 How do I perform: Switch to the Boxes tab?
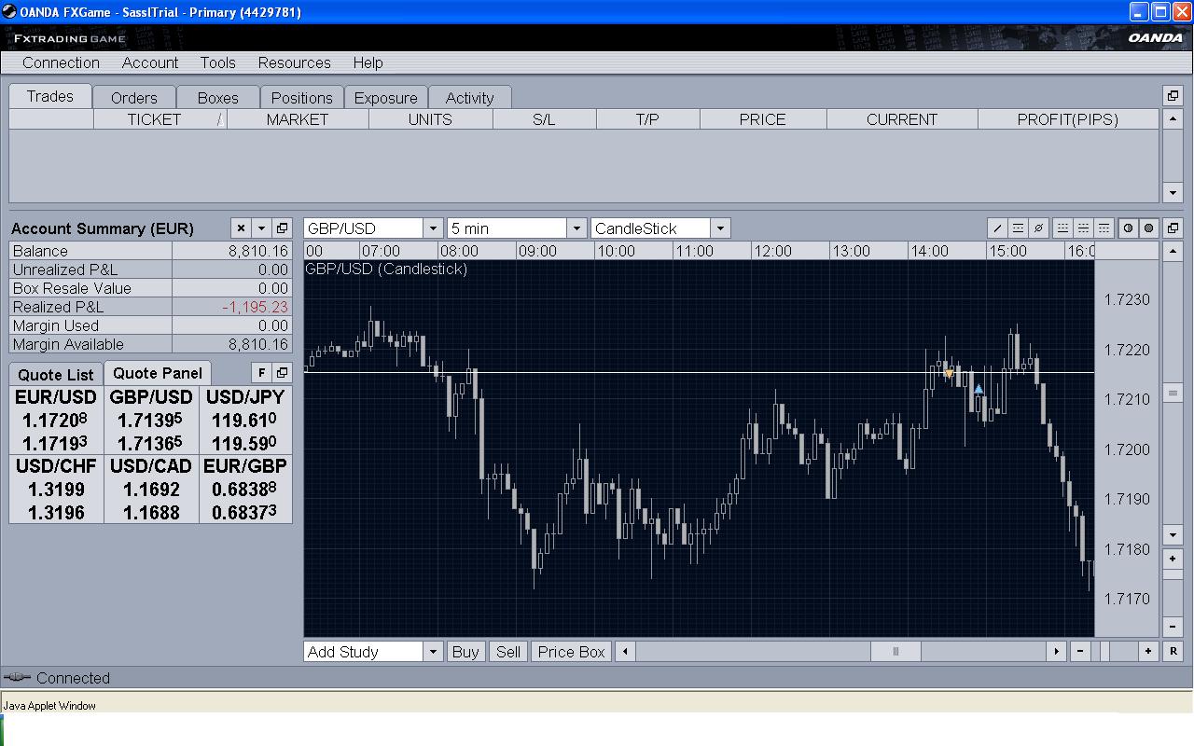click(x=218, y=98)
